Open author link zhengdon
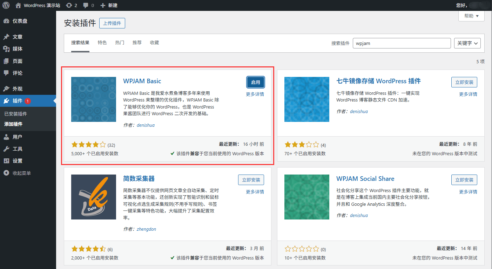This screenshot has height=269, width=492. (146, 229)
